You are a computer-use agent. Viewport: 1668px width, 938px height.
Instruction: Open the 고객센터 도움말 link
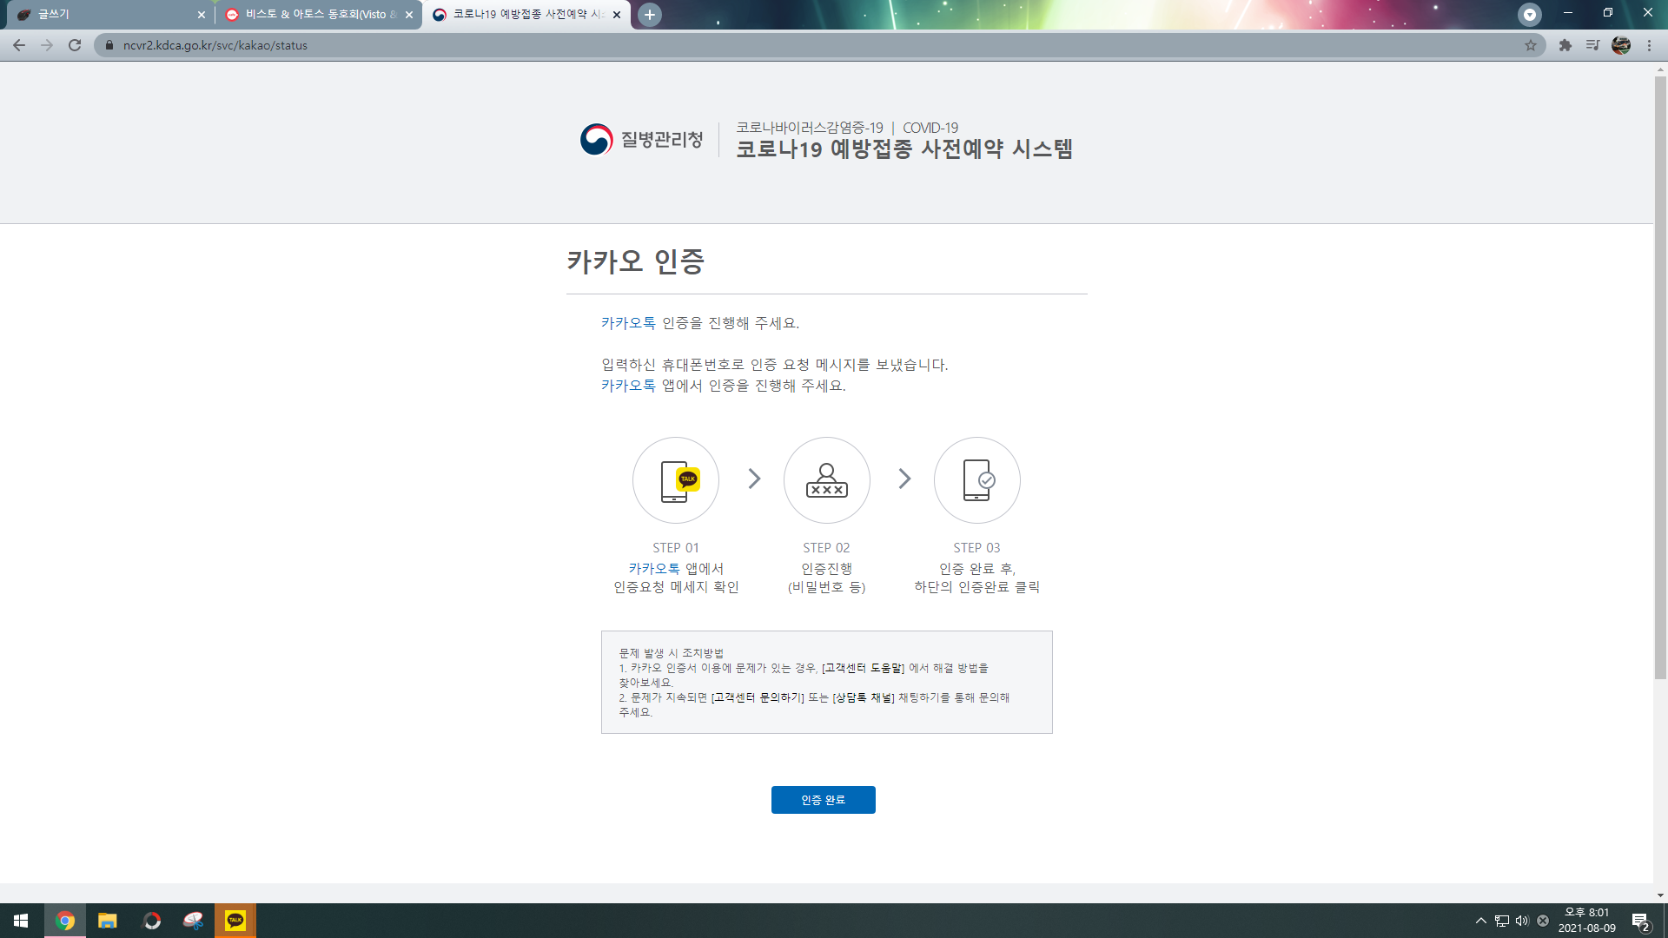863,668
